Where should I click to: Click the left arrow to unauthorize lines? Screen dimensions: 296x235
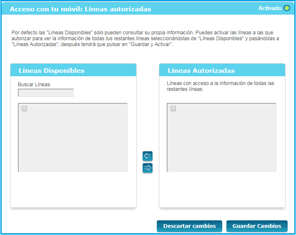[148, 156]
